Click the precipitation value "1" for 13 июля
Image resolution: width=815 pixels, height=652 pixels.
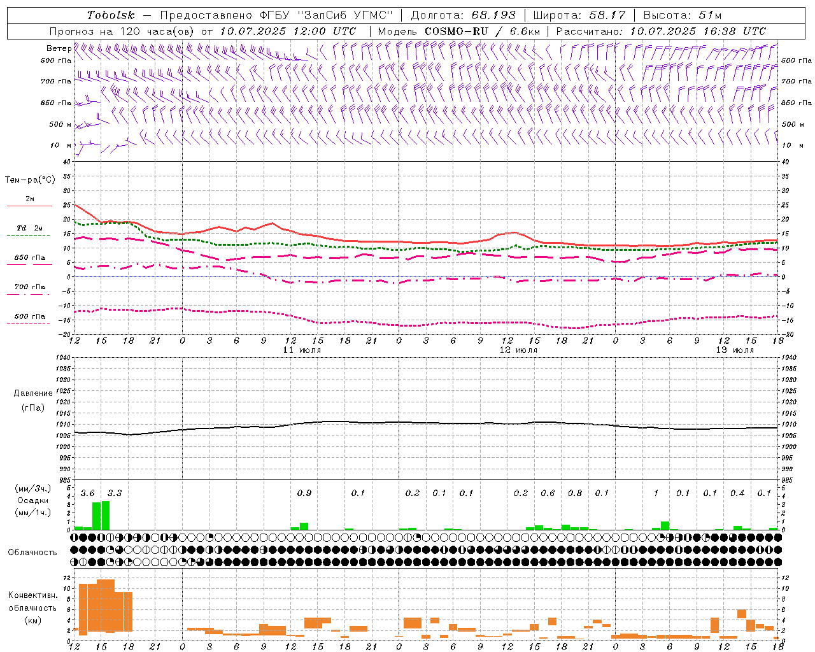pyautogui.click(x=656, y=493)
